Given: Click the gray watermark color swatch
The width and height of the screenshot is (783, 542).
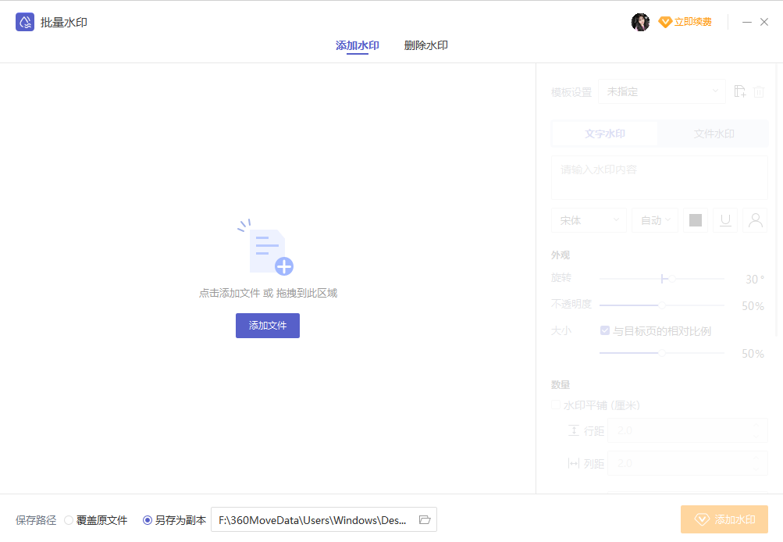Looking at the screenshot, I should tap(696, 220).
